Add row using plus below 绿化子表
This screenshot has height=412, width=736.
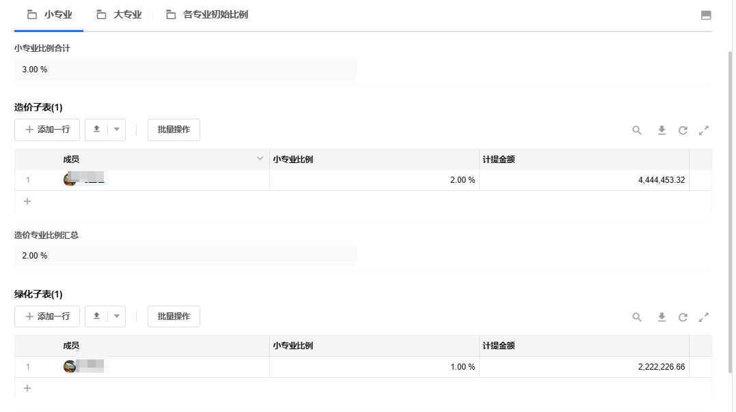pyautogui.click(x=27, y=388)
